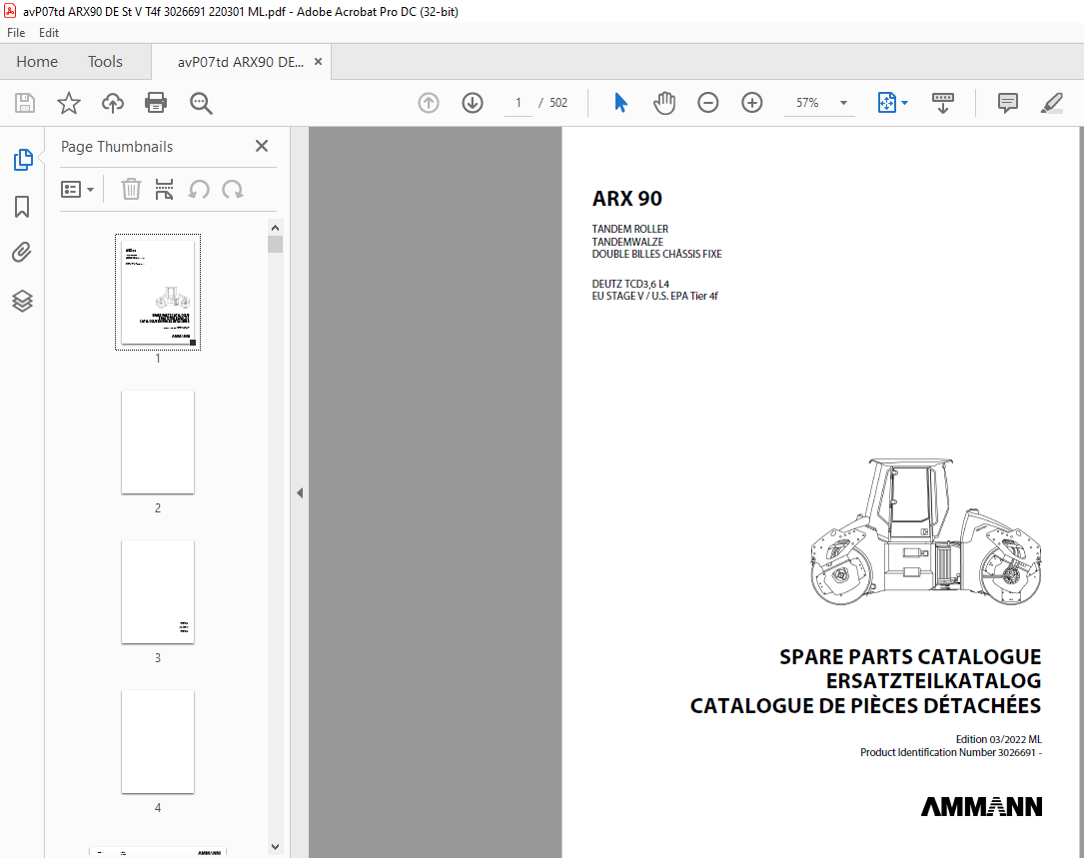Click the Edition 03/2022 ML text

pos(998,739)
